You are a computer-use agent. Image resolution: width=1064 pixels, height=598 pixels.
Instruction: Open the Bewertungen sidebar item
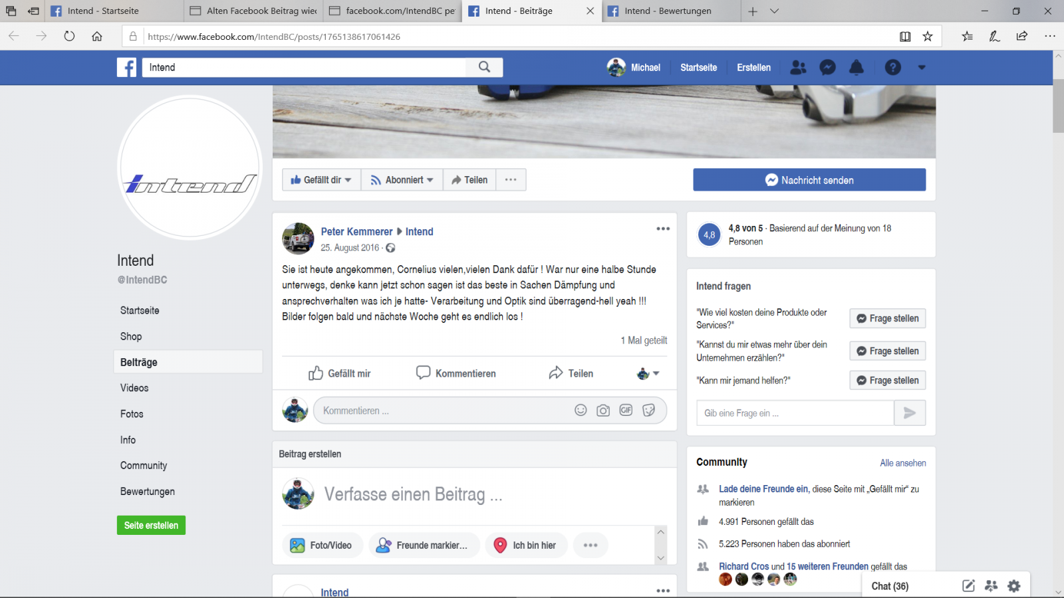click(148, 492)
